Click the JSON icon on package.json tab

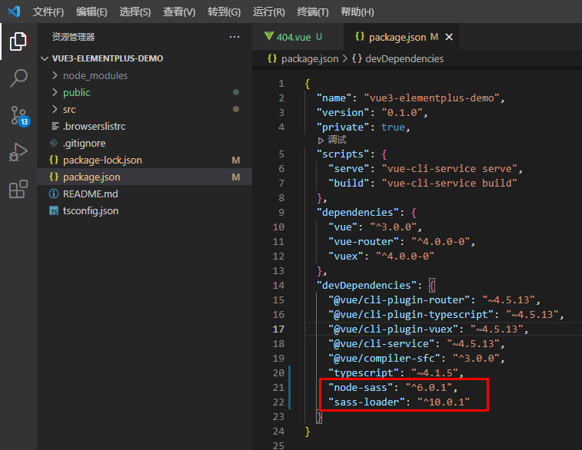tap(360, 36)
